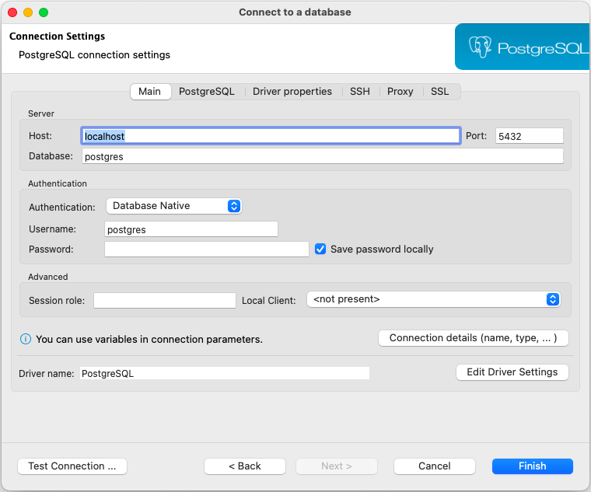Click the Database name field
Screen dimensions: 591x492
point(323,156)
